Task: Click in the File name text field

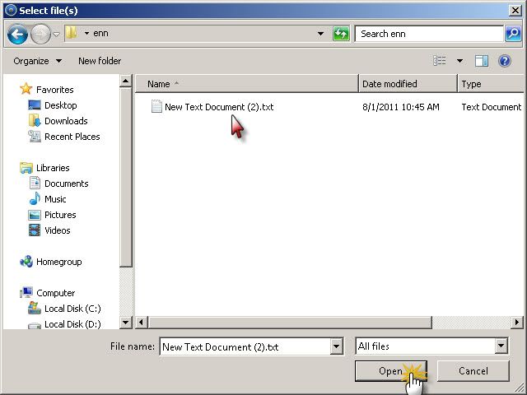Action: point(245,346)
